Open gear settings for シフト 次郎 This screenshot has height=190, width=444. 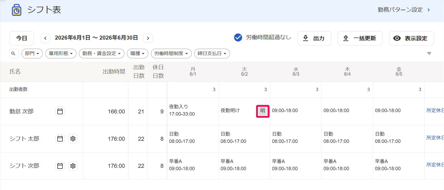[x=73, y=166]
